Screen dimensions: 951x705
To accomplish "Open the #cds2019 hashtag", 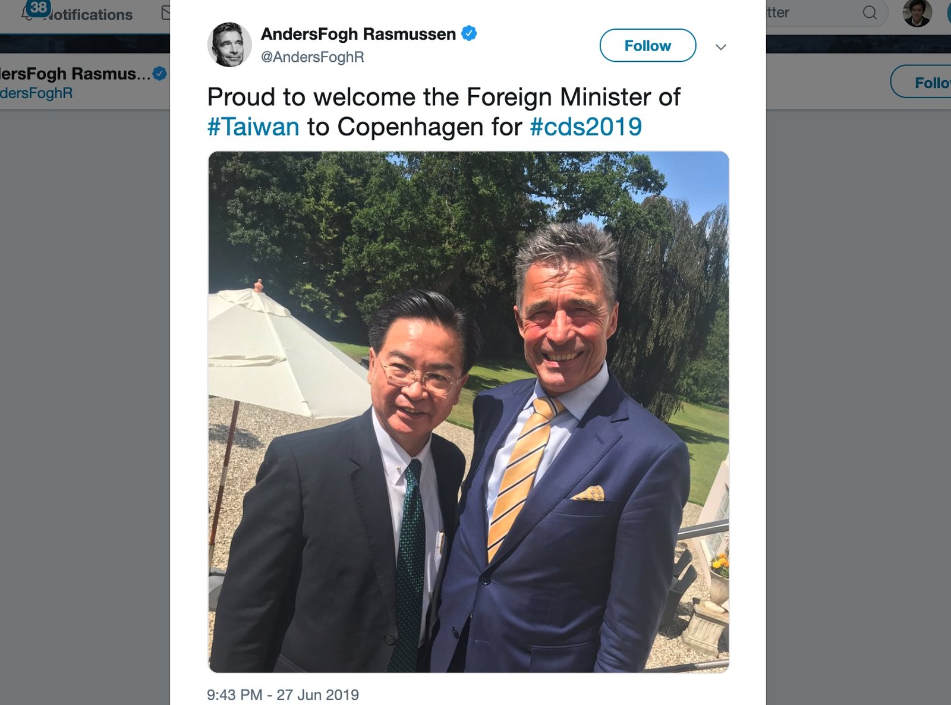I will coord(585,127).
